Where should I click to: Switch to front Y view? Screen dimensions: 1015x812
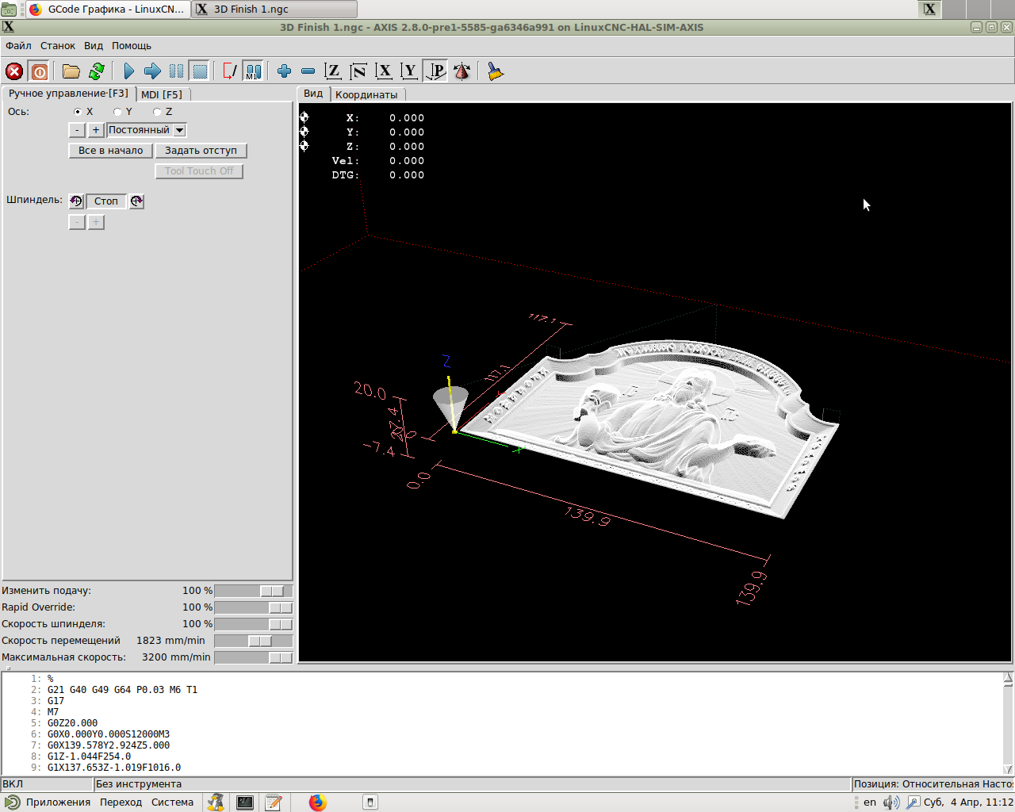pos(409,71)
